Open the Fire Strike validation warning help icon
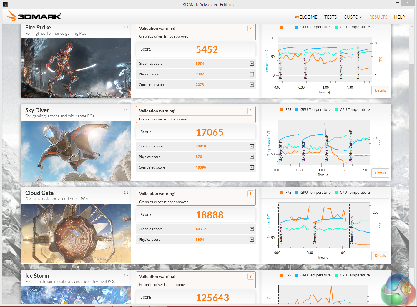Viewport: 417px width, 307px height. pyautogui.click(x=250, y=28)
